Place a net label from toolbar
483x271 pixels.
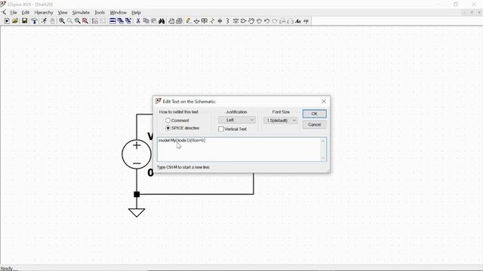coord(204,21)
